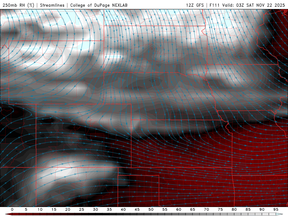Click the 20 value on color scale
288x216 pixels.
coord(68,210)
